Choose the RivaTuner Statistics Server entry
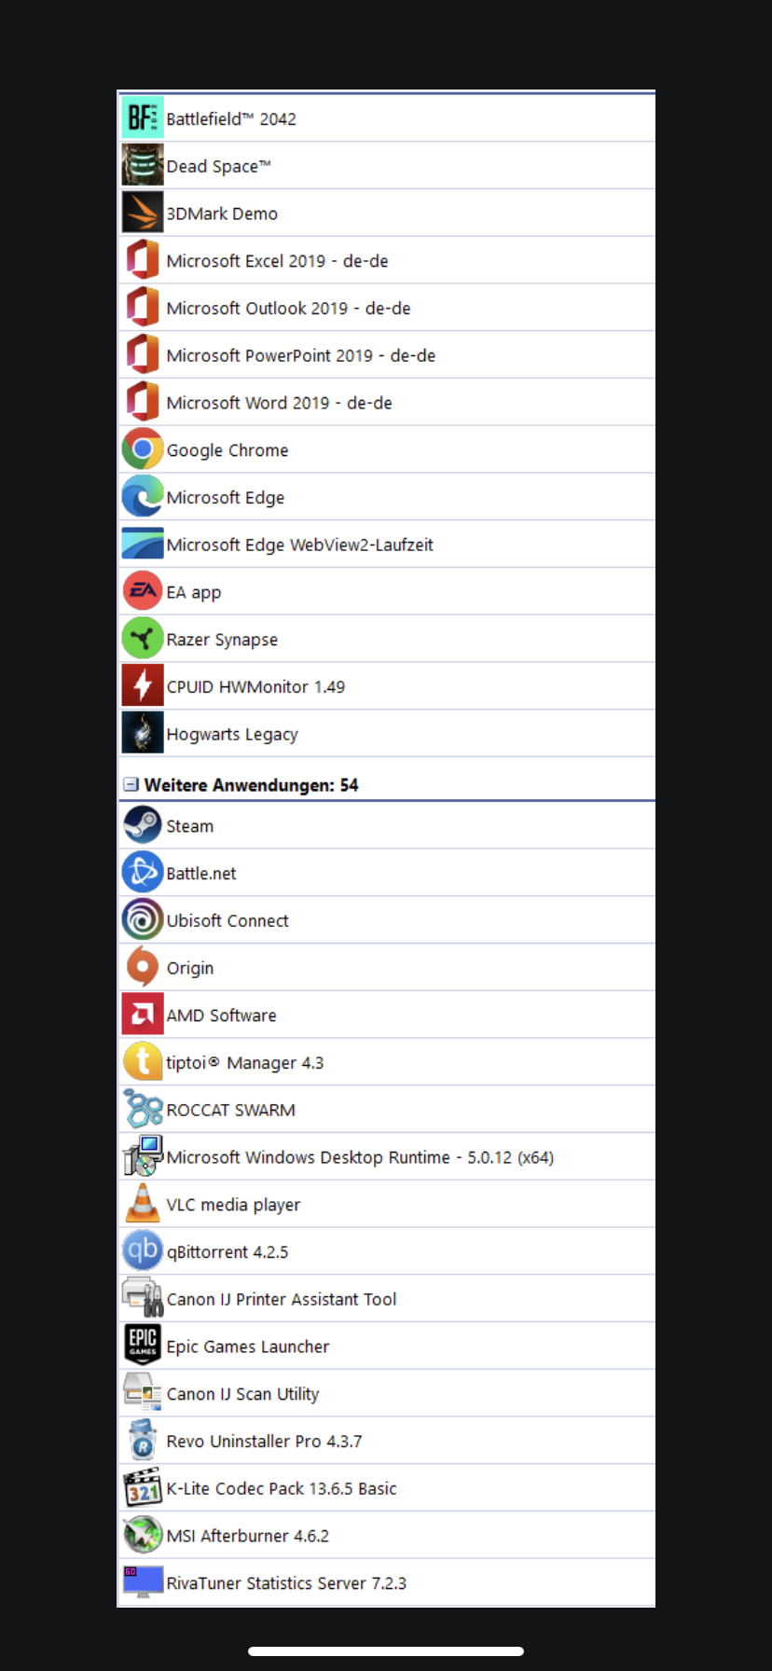 [x=387, y=1582]
